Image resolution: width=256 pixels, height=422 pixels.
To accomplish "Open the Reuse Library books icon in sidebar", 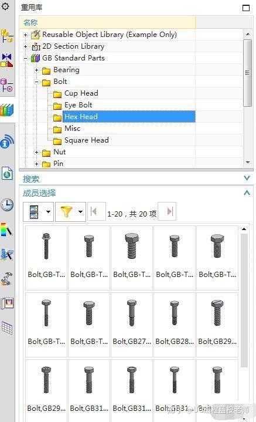I will point(6,110).
